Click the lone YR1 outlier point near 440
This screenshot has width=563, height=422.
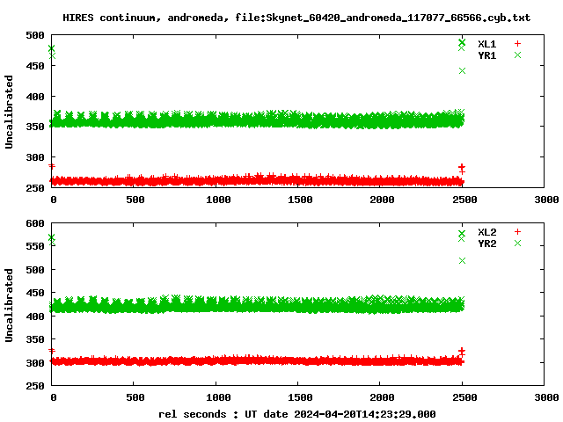point(462,71)
